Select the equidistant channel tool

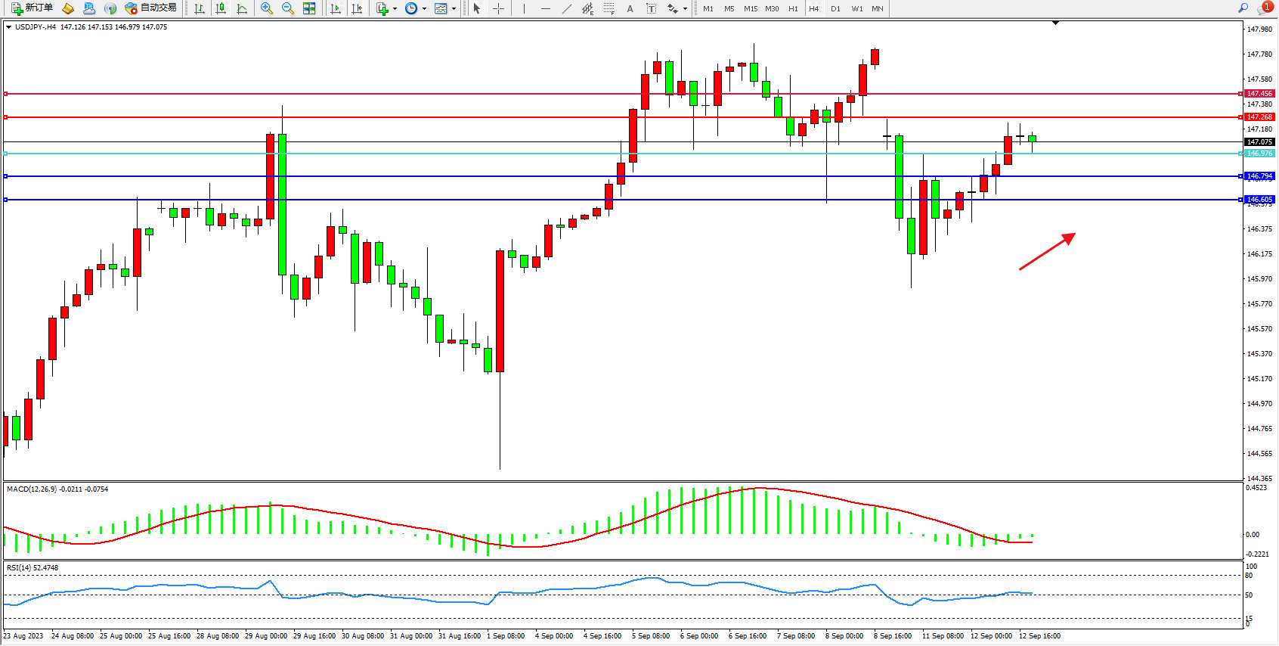point(587,8)
